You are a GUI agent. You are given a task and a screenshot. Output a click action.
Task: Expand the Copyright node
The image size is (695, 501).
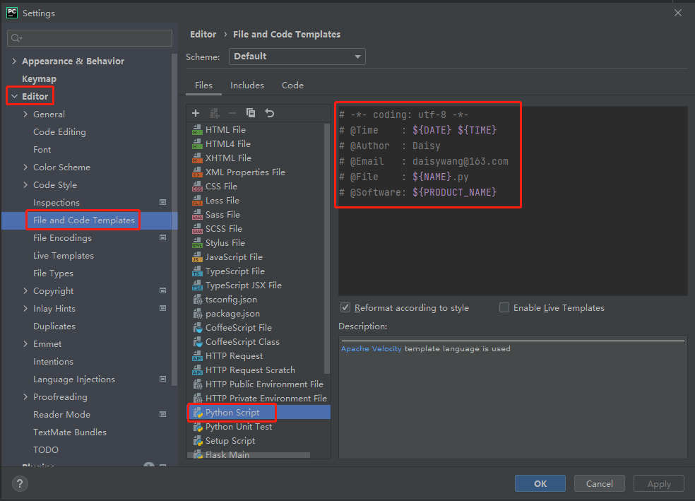pyautogui.click(x=25, y=291)
